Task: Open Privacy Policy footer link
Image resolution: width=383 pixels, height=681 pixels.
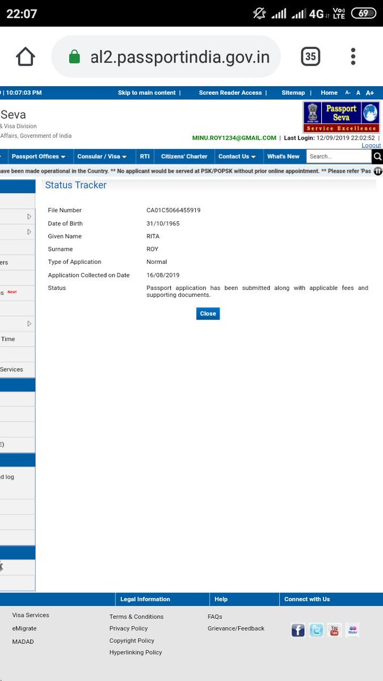Action: pyautogui.click(x=128, y=628)
